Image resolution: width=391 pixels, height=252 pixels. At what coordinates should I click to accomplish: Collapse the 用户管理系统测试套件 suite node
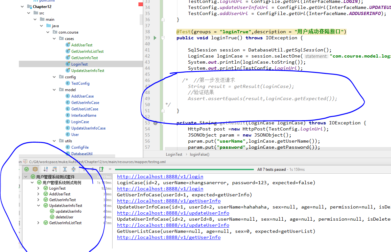26,177
